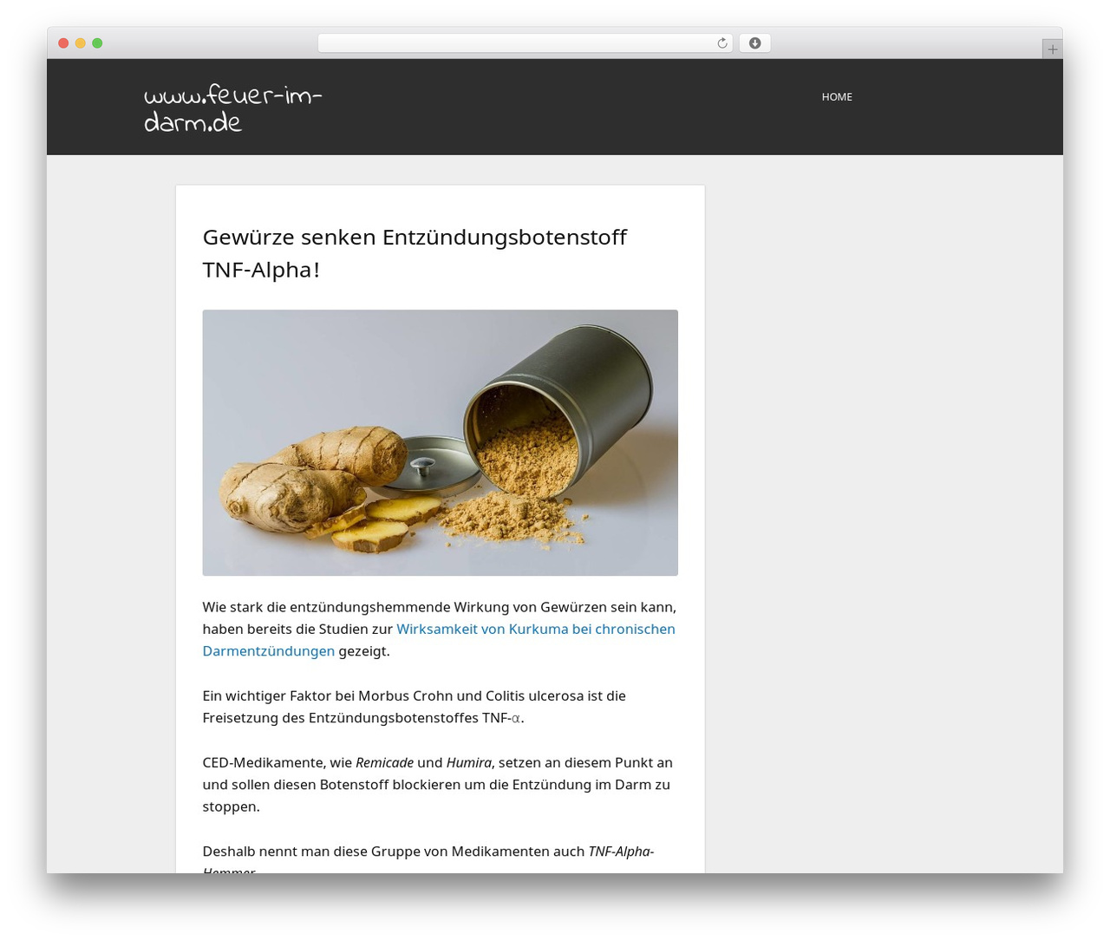Screen dimensions: 1110x940
Task: Click the reload icon in address bar
Action: click(x=722, y=43)
